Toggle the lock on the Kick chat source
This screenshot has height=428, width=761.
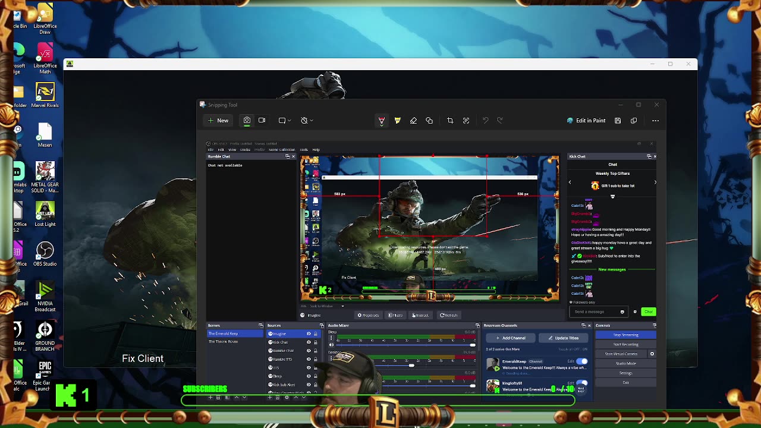316,342
